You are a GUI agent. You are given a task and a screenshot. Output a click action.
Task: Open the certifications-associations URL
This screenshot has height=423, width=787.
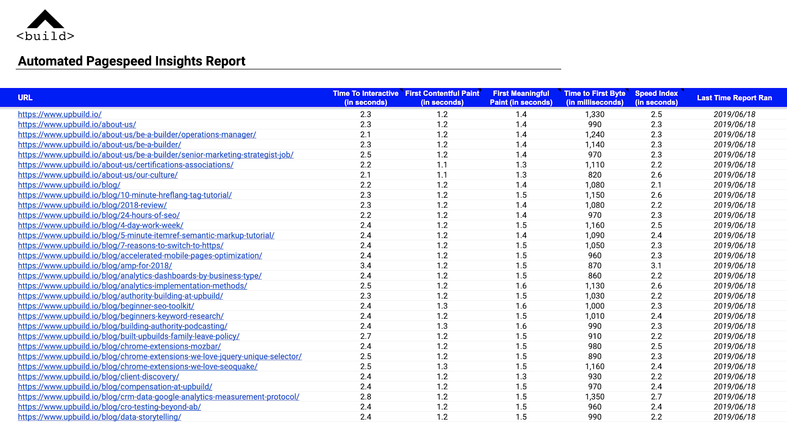point(125,165)
